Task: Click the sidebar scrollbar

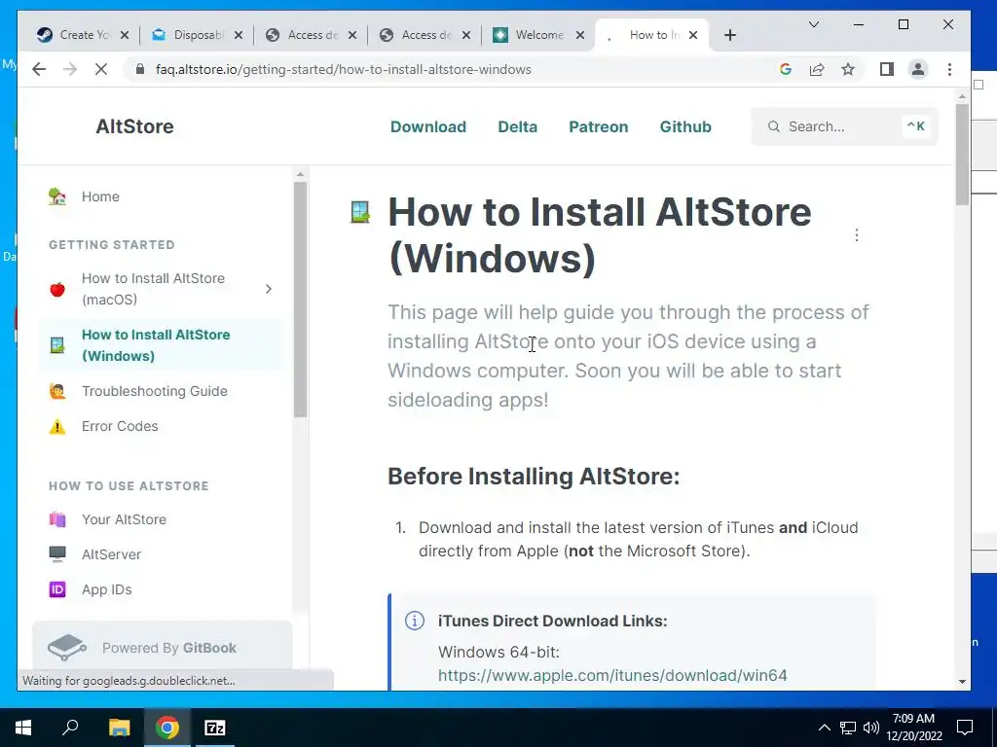Action: click(300, 300)
